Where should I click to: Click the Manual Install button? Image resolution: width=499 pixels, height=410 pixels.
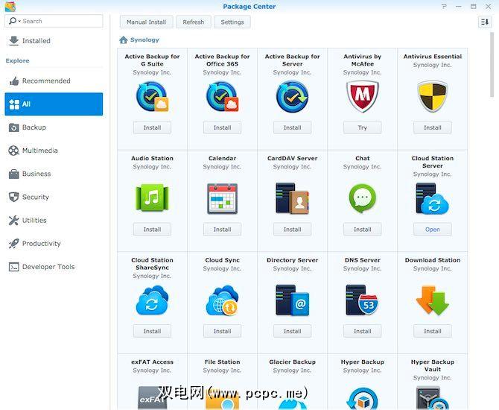[147, 22]
